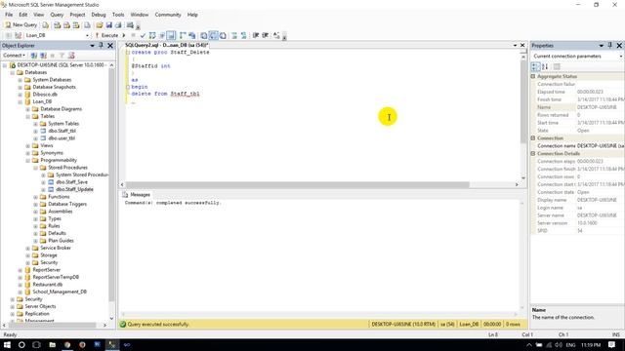The image size is (625, 351).
Task: Select the School_Management_DB database
Action: coord(60,292)
